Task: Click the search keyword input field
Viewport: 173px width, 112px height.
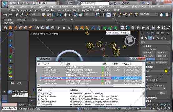Action: pos(95,3)
